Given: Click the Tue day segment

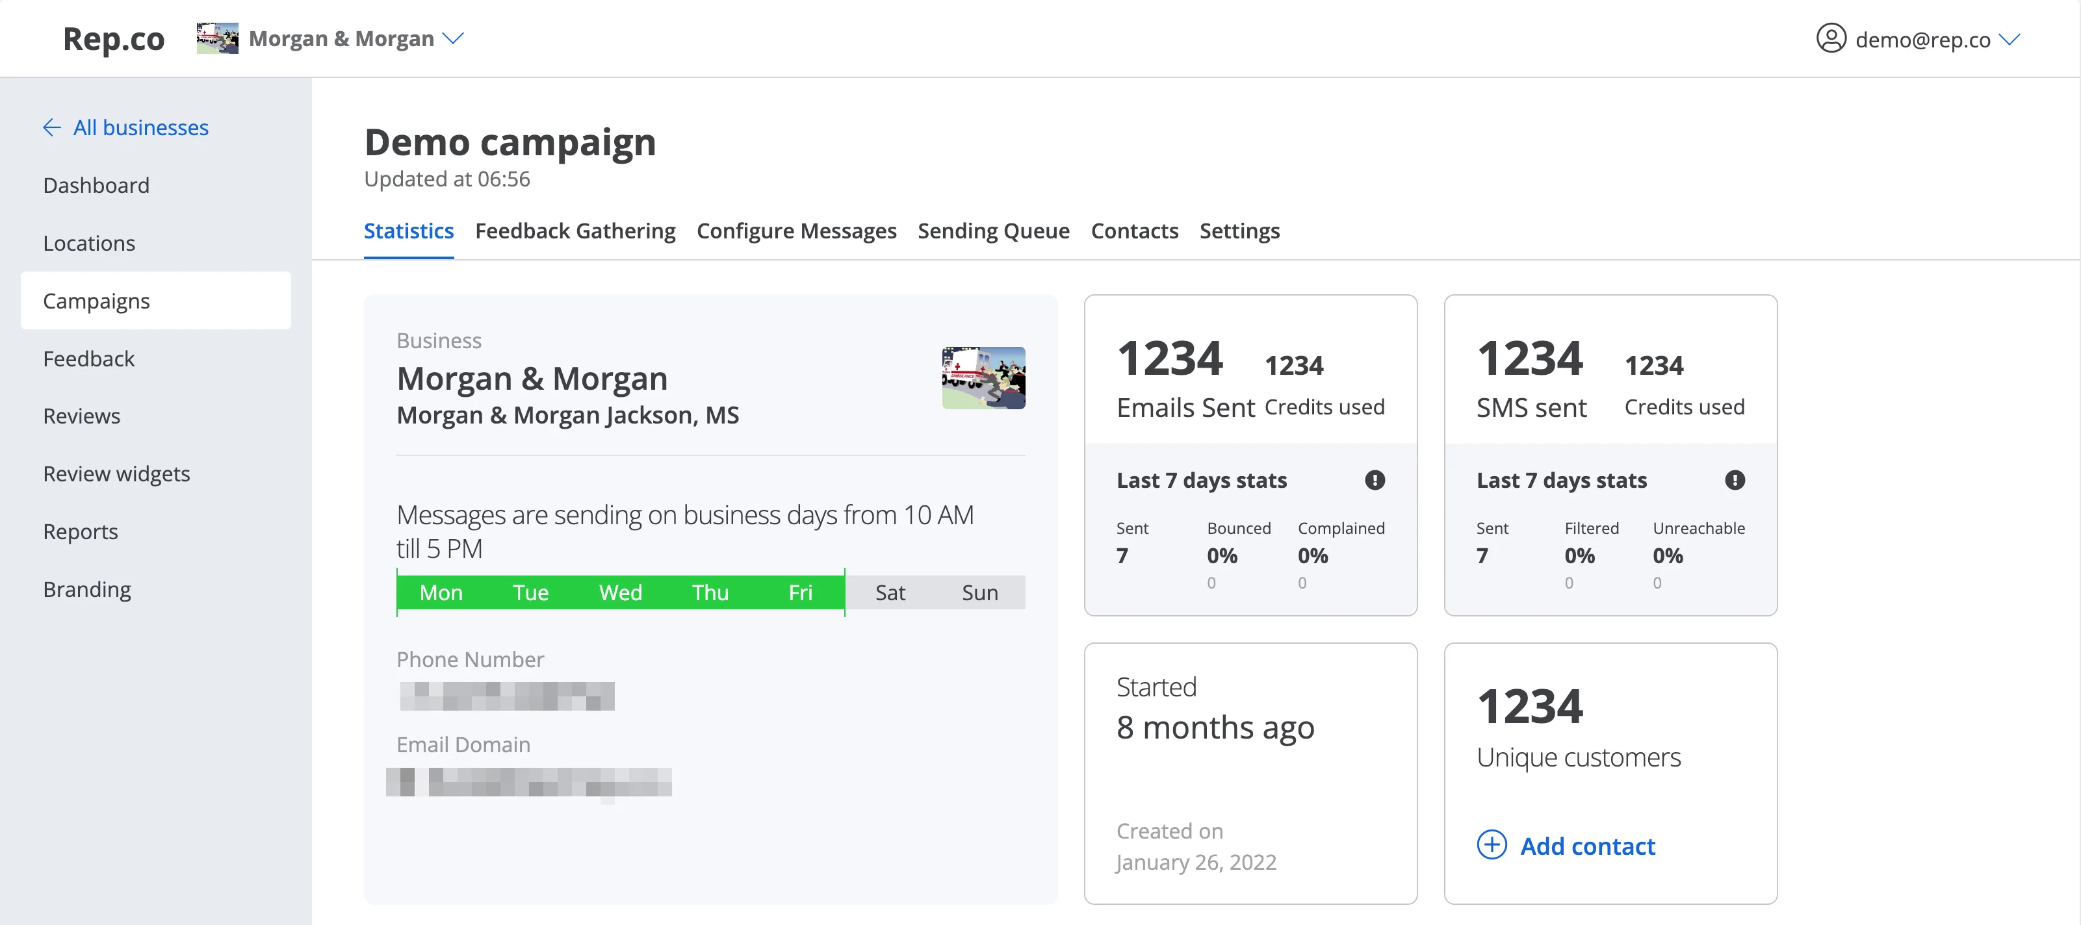Looking at the screenshot, I should tap(531, 592).
